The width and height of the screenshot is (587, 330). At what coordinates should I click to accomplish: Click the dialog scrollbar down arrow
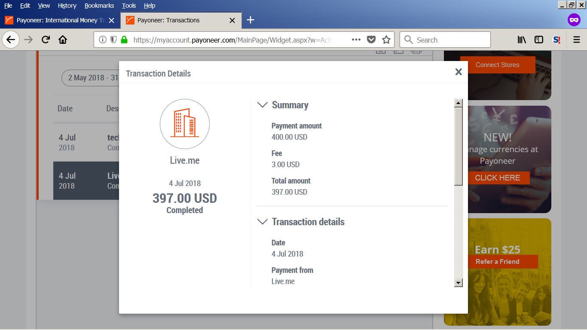459,283
